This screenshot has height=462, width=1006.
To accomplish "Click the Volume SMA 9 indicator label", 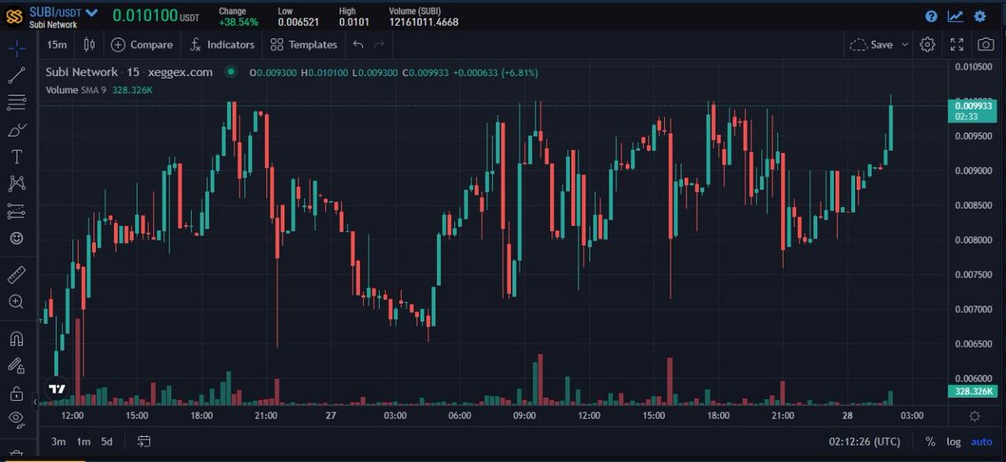I will [x=75, y=90].
